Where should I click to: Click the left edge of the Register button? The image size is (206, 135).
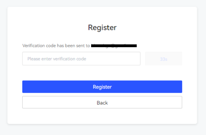[x=25, y=87]
